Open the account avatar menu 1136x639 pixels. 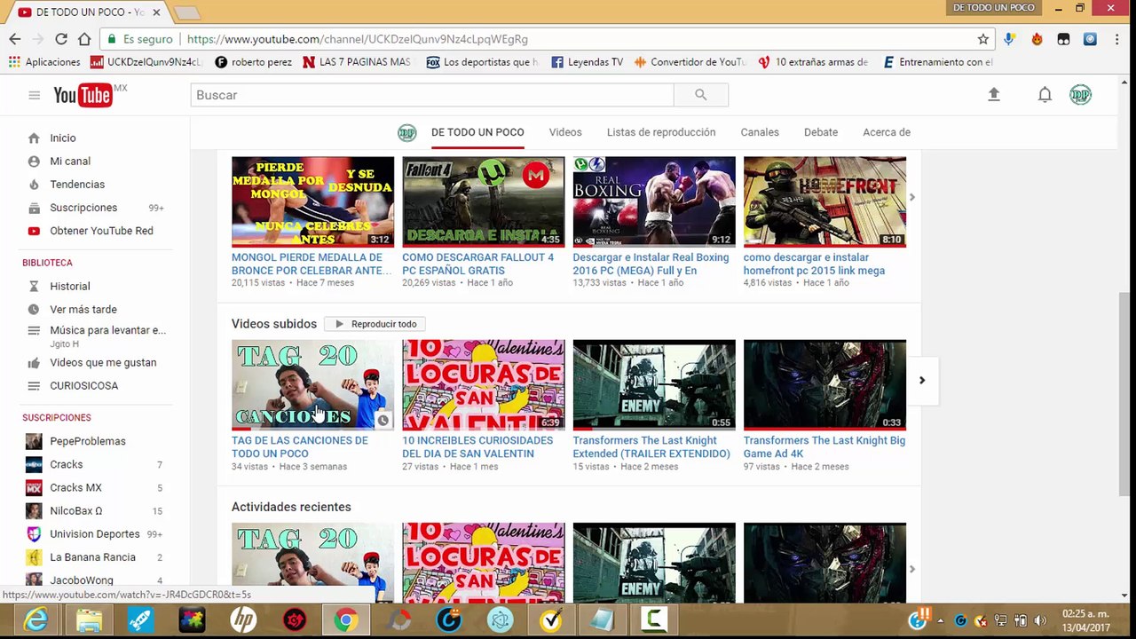[x=1080, y=95]
